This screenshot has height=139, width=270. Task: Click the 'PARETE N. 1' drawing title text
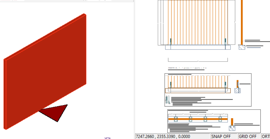point(187,68)
